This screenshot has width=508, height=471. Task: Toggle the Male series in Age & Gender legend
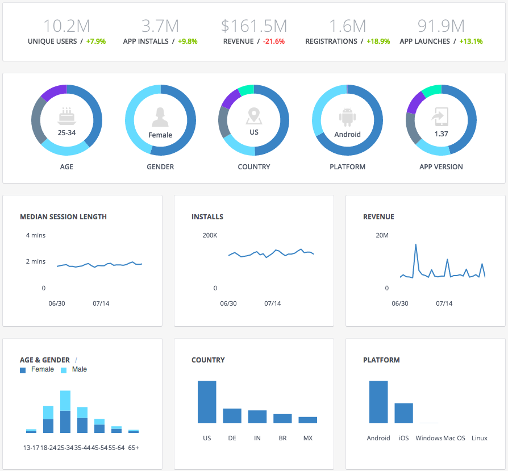click(x=74, y=369)
